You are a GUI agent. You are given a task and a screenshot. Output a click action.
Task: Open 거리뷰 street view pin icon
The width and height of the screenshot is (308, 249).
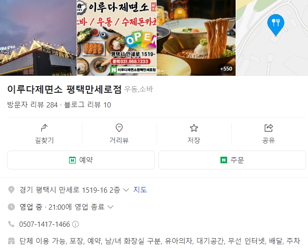tap(119, 128)
